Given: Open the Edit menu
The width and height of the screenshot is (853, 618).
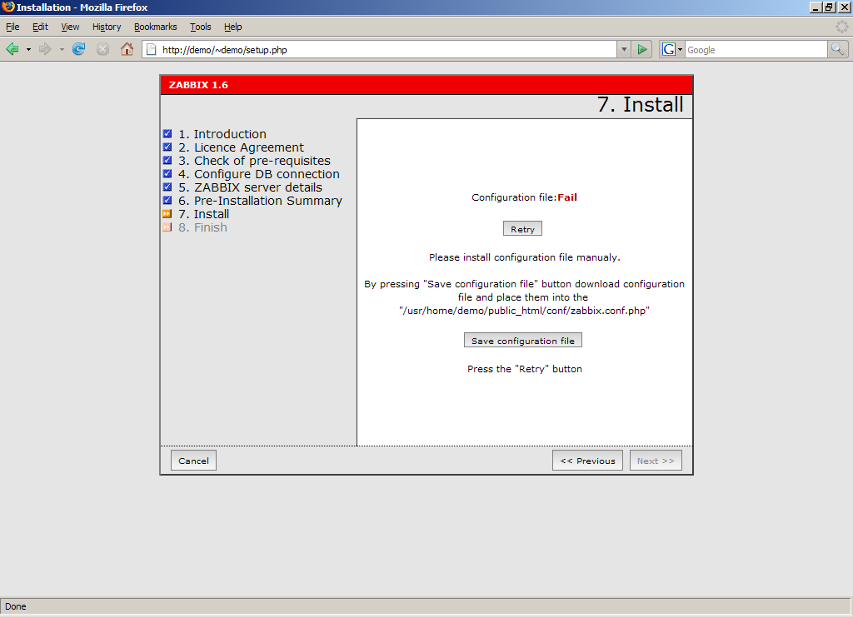Looking at the screenshot, I should tap(40, 27).
